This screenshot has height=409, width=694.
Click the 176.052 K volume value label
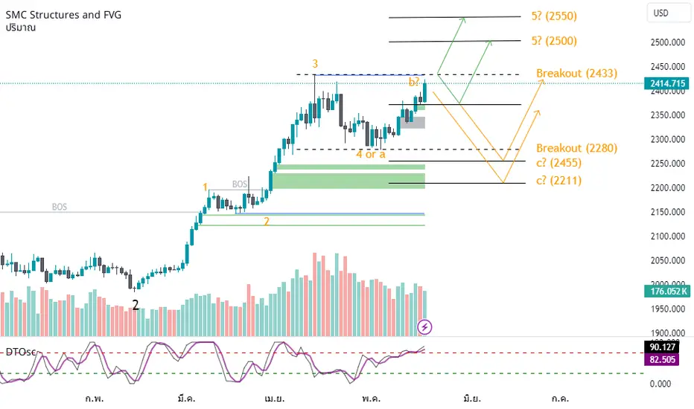point(666,291)
